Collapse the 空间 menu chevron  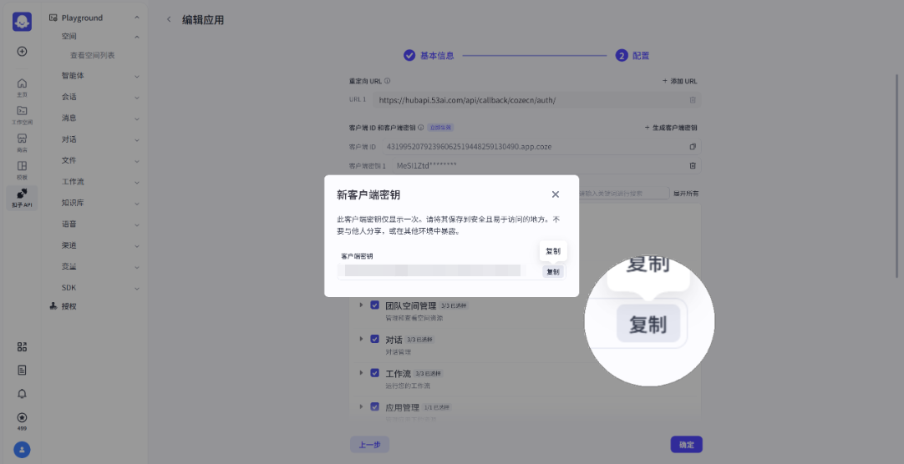tap(137, 37)
